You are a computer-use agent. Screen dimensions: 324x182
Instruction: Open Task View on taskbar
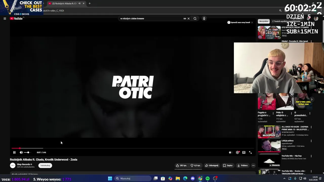coord(155,178)
